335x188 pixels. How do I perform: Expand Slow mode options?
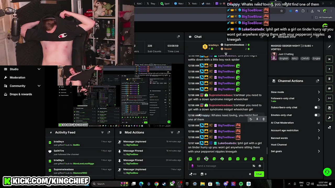point(319,92)
